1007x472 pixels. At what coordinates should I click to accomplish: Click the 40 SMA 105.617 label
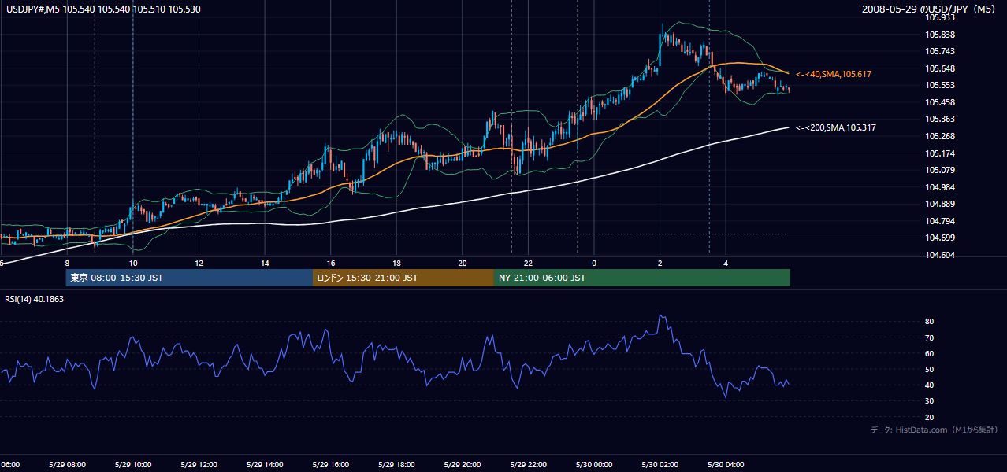834,74
